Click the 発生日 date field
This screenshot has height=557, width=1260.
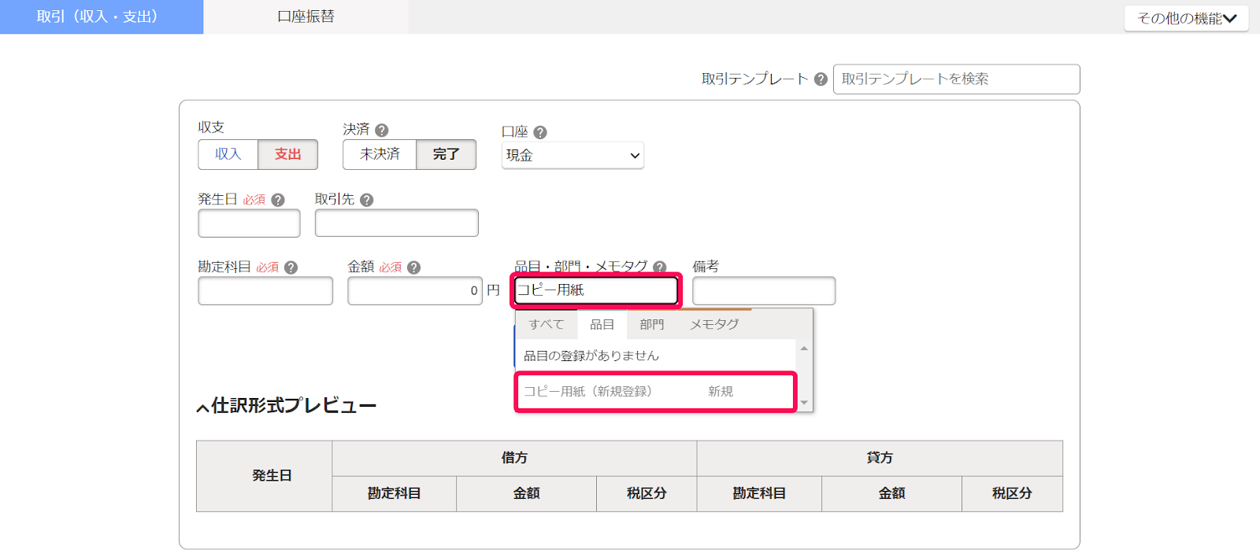click(x=249, y=223)
